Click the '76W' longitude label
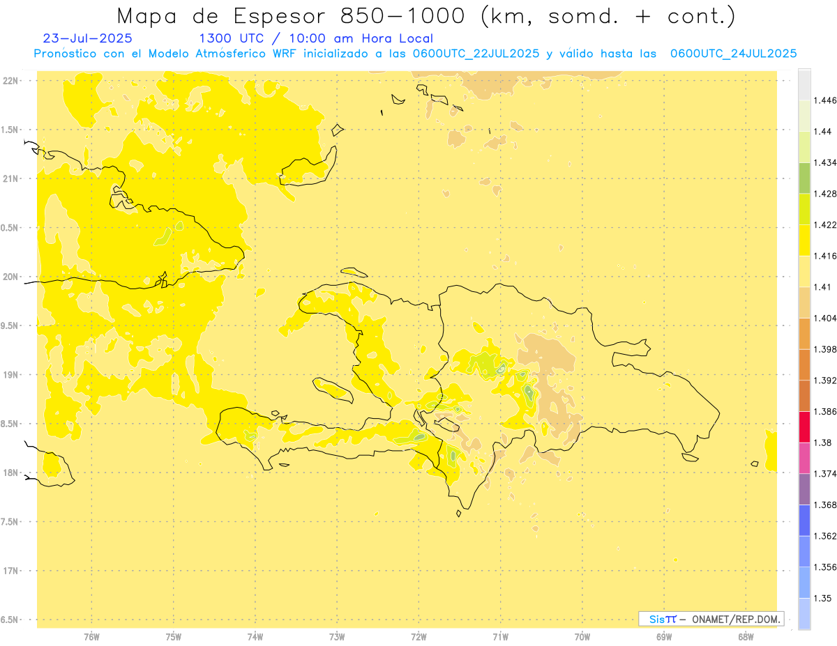The image size is (837, 646). pos(91,637)
